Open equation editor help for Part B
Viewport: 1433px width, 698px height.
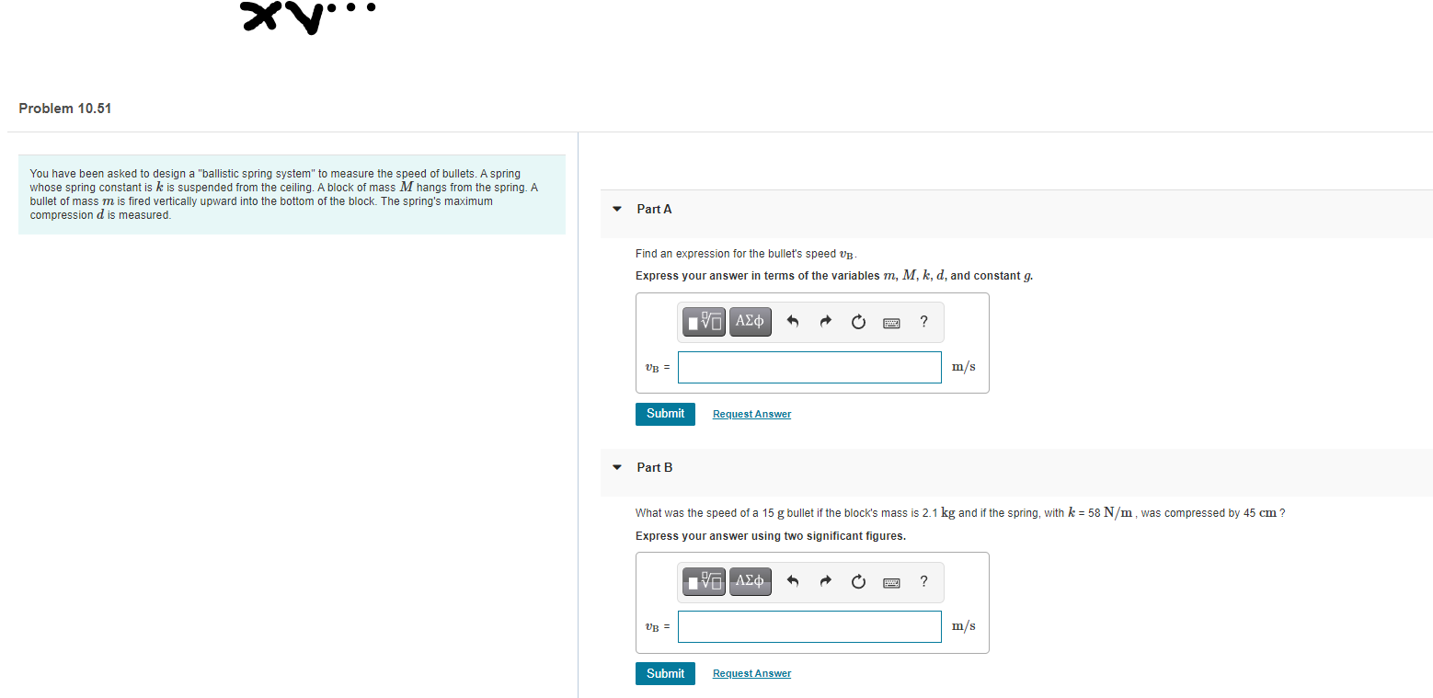[x=923, y=581]
